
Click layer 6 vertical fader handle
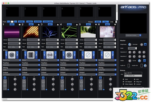[x=104, y=90]
